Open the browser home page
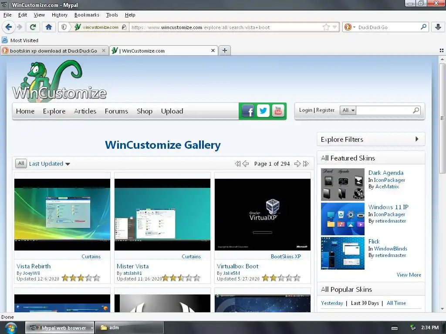 coord(49,27)
